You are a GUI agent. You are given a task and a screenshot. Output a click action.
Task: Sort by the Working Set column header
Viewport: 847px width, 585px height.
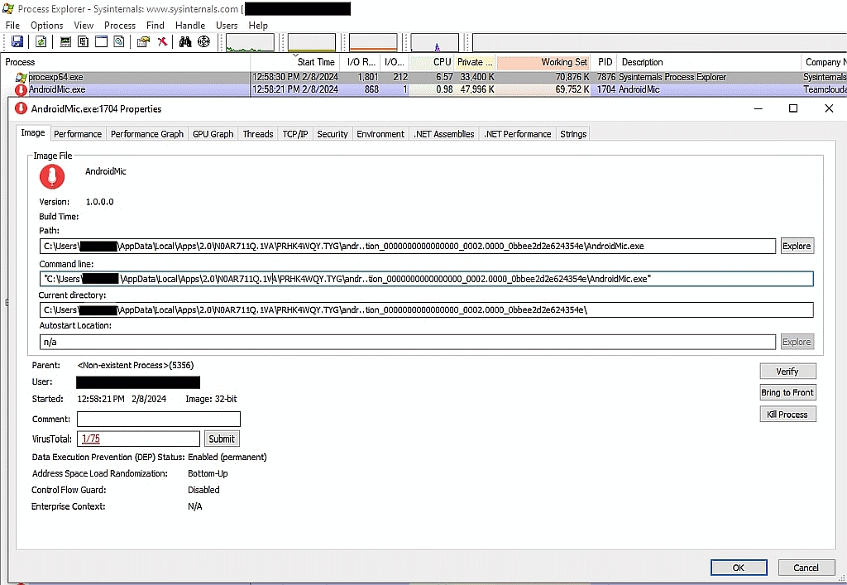pyautogui.click(x=544, y=62)
